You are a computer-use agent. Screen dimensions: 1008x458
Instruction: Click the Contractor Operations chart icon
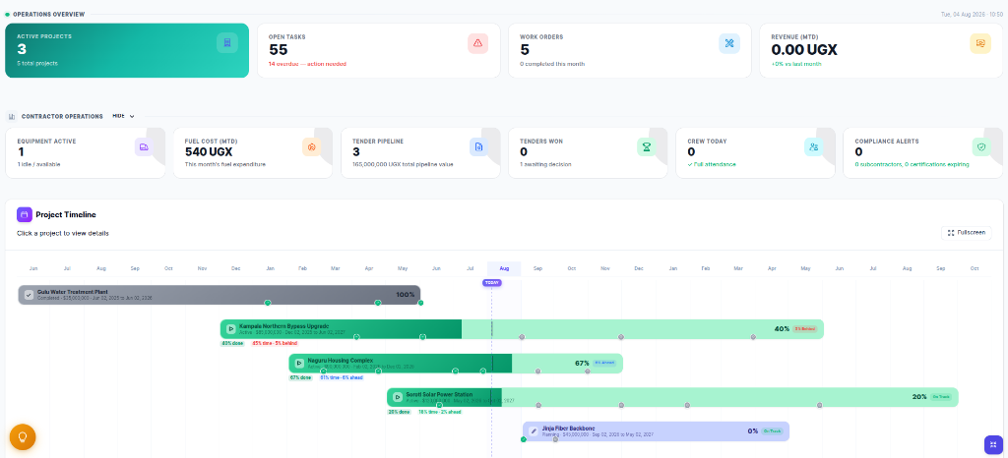click(12, 117)
